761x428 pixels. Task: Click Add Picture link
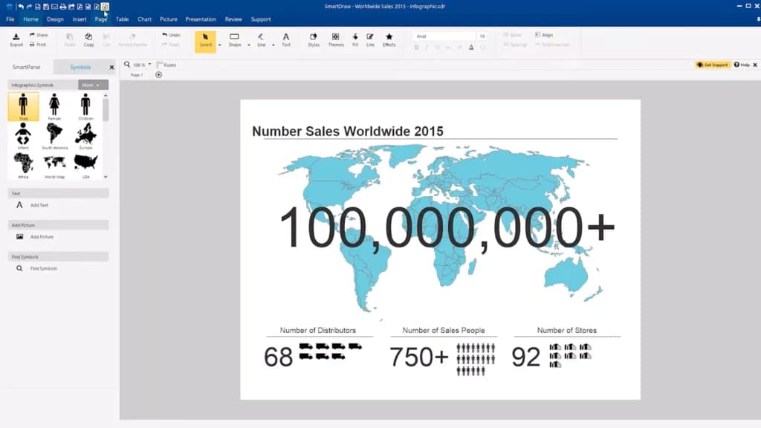tap(42, 237)
